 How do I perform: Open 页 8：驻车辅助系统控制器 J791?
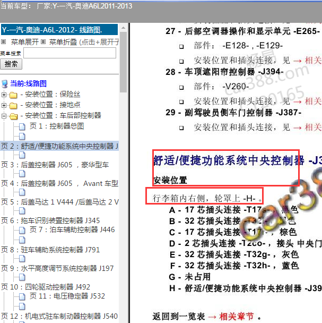(x=50, y=250)
